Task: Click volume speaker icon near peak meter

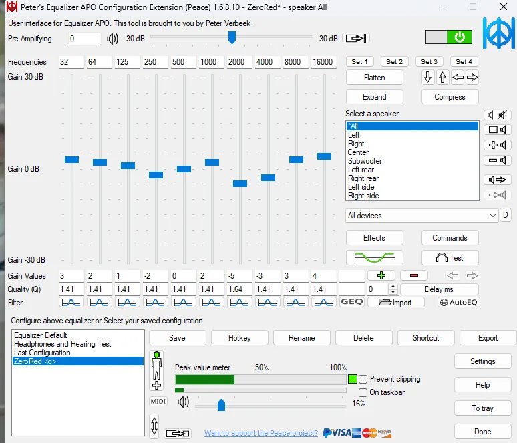Action: point(183,402)
